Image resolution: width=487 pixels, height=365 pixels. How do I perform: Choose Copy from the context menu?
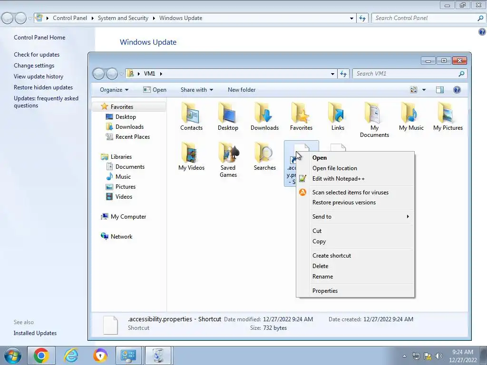pos(355,241)
